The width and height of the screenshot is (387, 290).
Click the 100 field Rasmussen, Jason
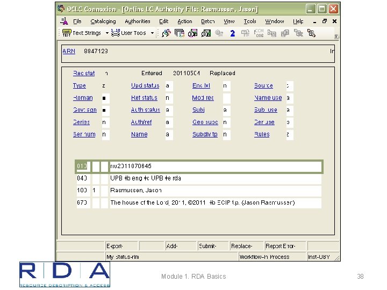216,190
